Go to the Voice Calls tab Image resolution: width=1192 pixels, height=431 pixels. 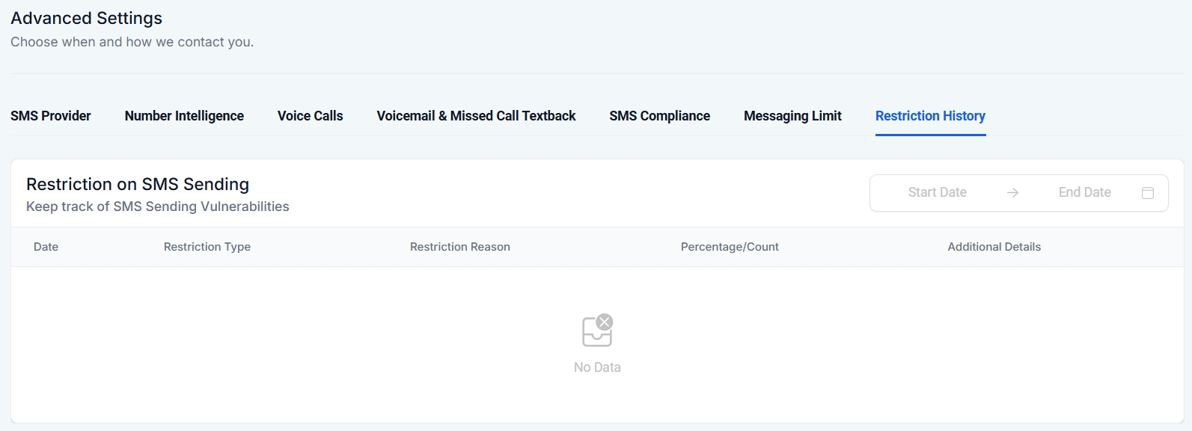point(310,116)
